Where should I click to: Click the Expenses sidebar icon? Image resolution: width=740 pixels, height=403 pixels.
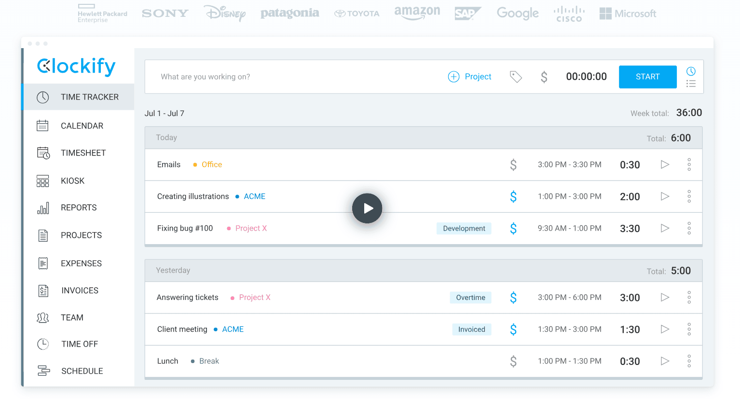coord(43,263)
